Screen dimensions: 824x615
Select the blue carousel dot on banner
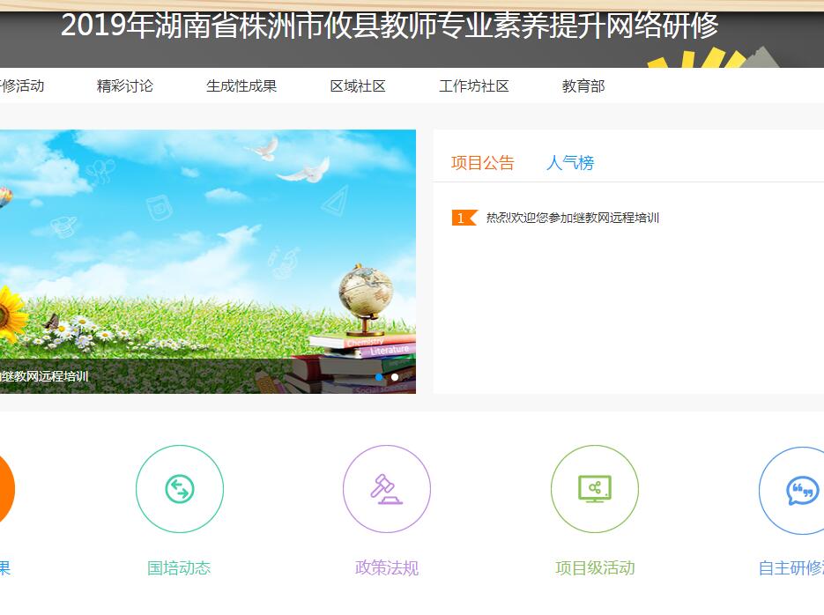pos(379,377)
